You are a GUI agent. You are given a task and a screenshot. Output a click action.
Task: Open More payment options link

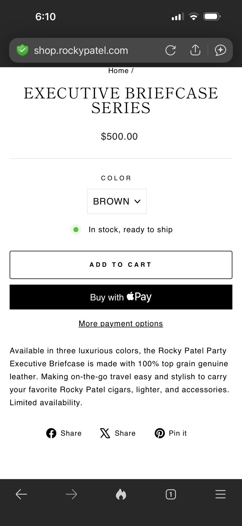[x=121, y=323]
